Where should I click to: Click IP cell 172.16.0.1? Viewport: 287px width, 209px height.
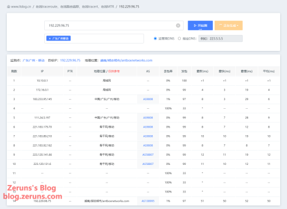[42, 90]
